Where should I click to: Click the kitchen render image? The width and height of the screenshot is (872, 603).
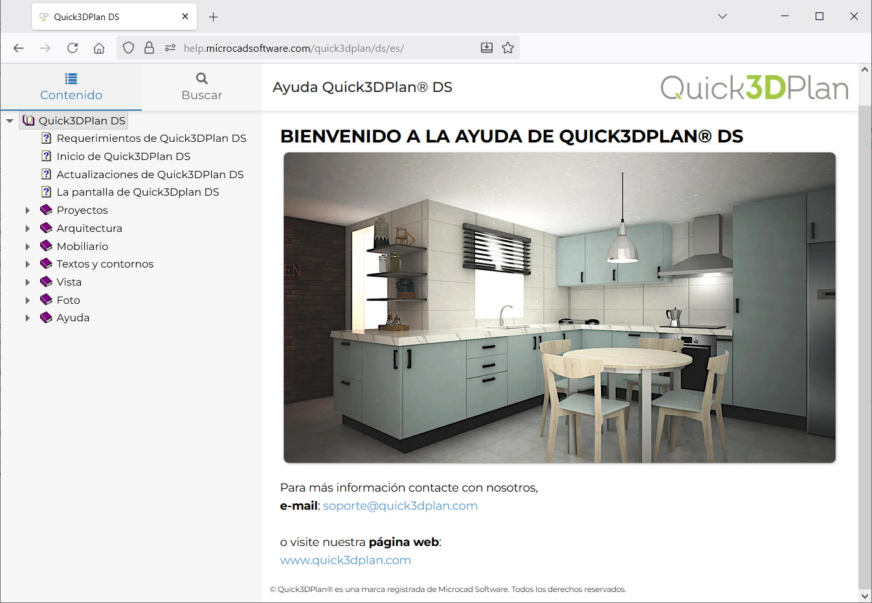click(559, 308)
